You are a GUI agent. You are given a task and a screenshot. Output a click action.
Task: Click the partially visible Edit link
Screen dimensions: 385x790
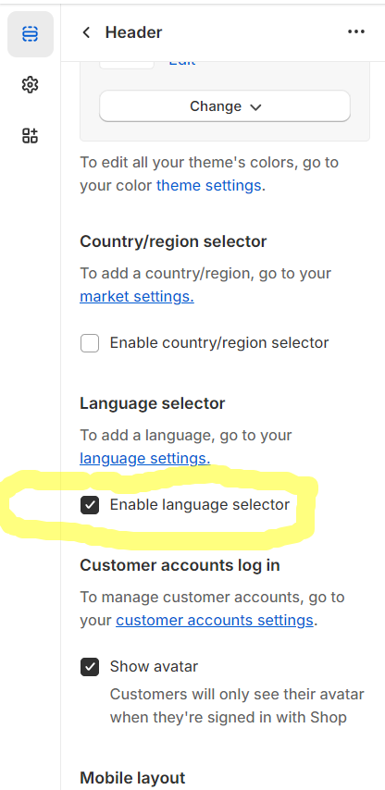tap(182, 63)
